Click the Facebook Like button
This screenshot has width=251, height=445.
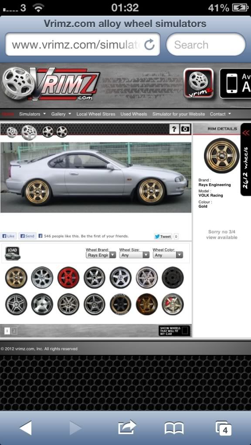pos(8,236)
